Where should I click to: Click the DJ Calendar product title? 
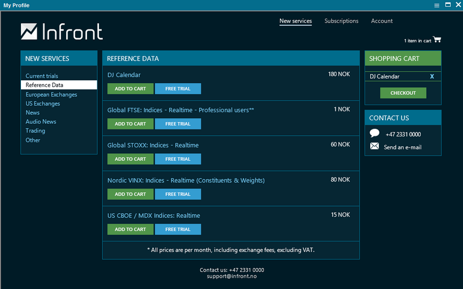point(124,75)
